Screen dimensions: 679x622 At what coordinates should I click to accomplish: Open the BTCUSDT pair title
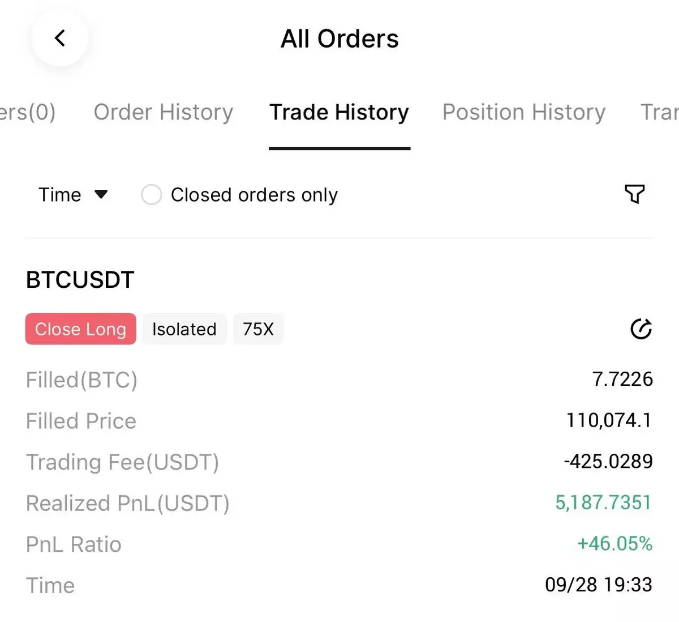click(x=80, y=280)
